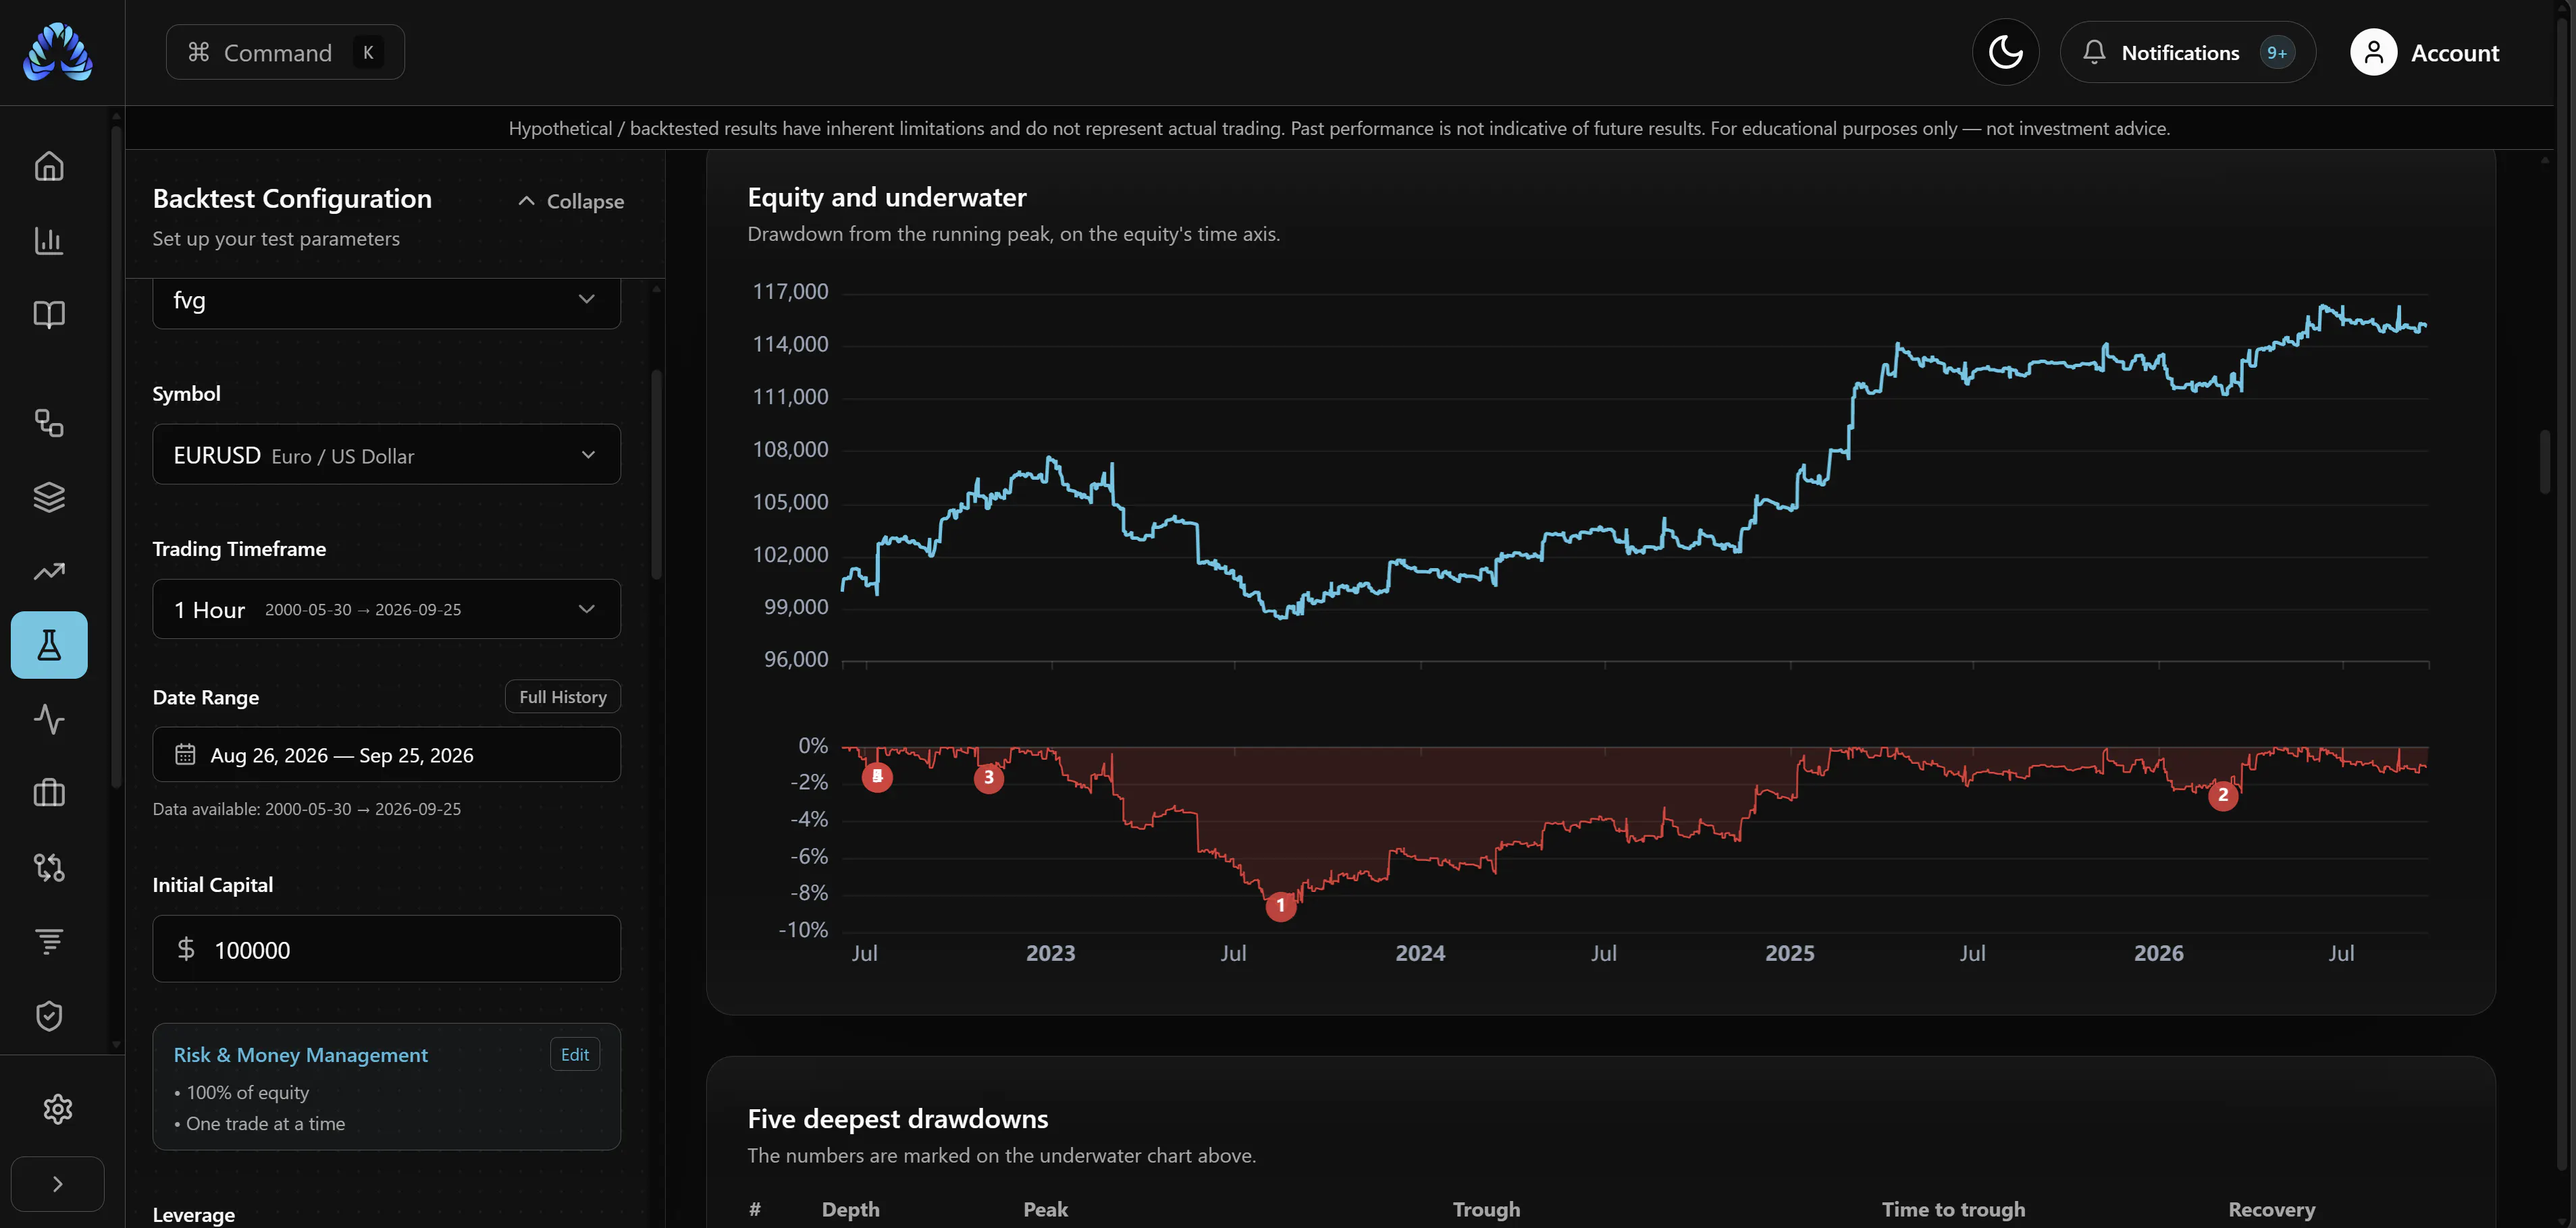Open the shield check sidebar icon
Image resolution: width=2576 pixels, height=1228 pixels.
[49, 1016]
